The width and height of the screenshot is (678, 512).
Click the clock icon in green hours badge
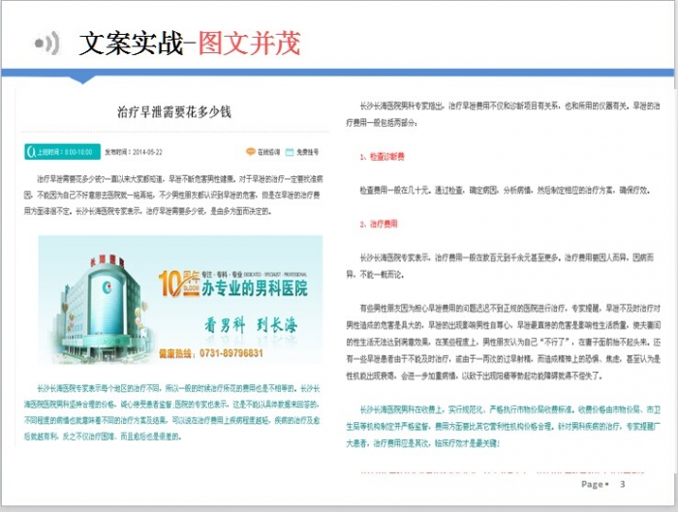coord(32,152)
